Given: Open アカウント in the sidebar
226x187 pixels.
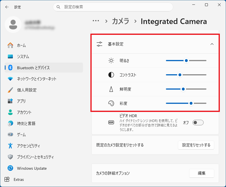Looking at the screenshot, I should tap(44, 112).
